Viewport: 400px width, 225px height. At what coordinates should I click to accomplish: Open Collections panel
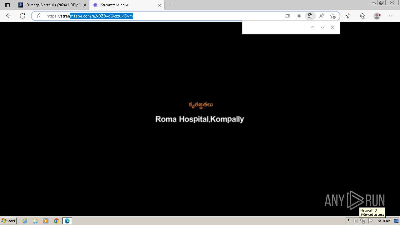pyautogui.click(x=362, y=16)
